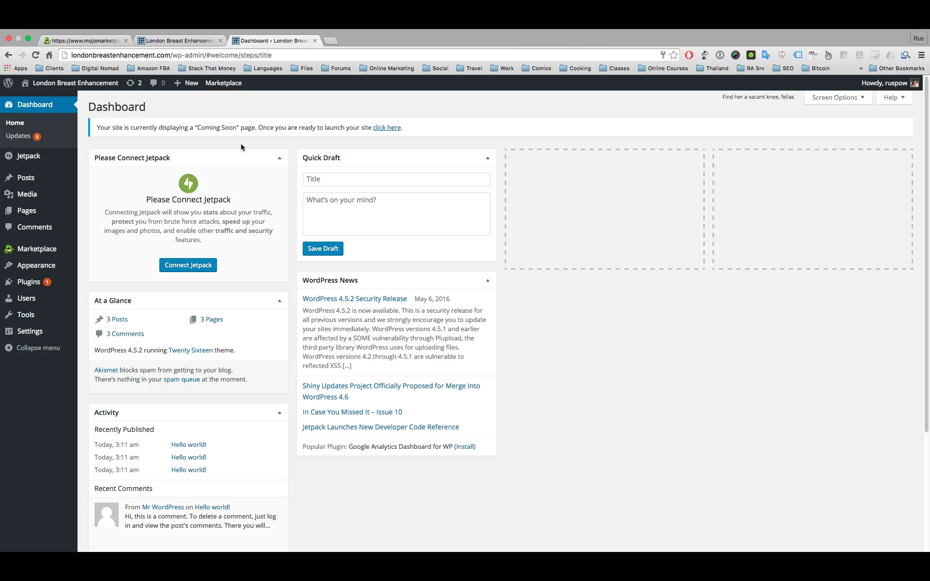Click the Appearance paintbrush icon
Image resolution: width=930 pixels, height=581 pixels.
pos(9,265)
